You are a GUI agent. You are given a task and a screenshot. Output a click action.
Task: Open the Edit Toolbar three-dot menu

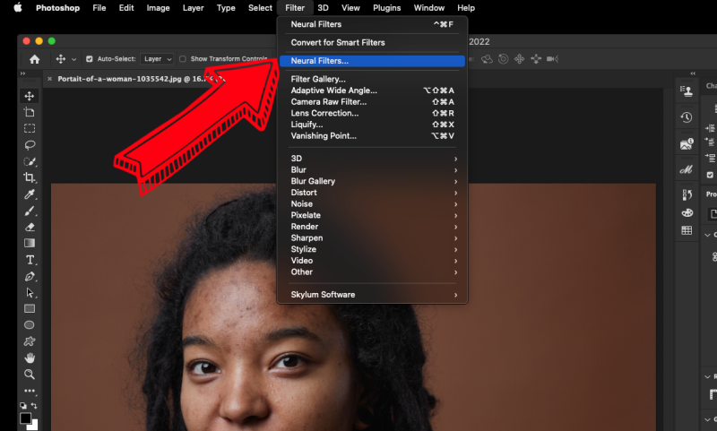click(x=30, y=391)
